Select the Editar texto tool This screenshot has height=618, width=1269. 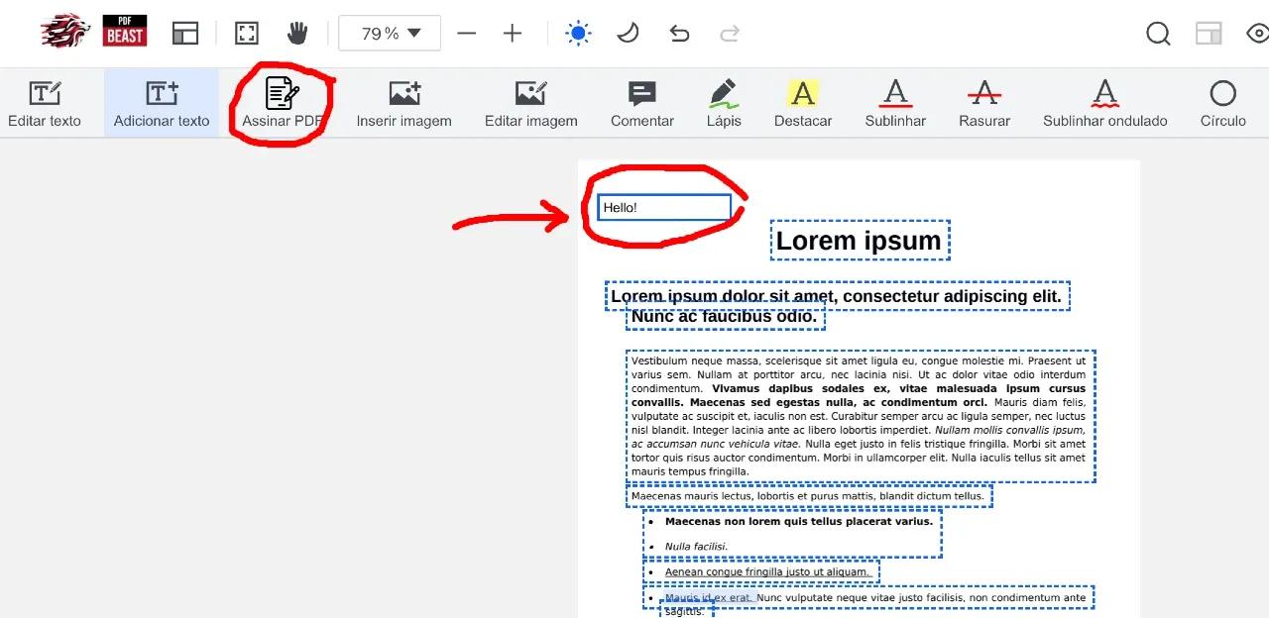coord(45,103)
